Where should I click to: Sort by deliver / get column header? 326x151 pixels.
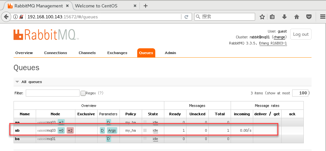pyautogui.click(x=267, y=114)
